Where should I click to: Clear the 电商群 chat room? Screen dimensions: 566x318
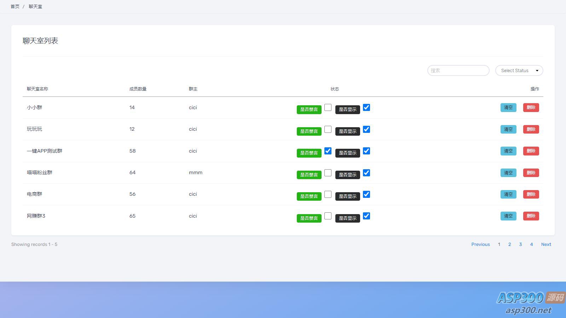click(x=508, y=194)
